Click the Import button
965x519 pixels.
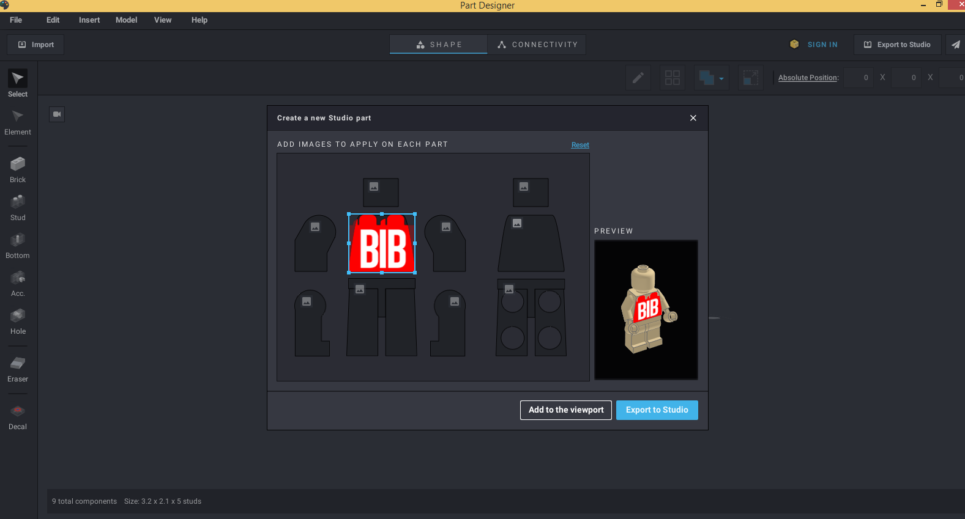[x=35, y=45]
